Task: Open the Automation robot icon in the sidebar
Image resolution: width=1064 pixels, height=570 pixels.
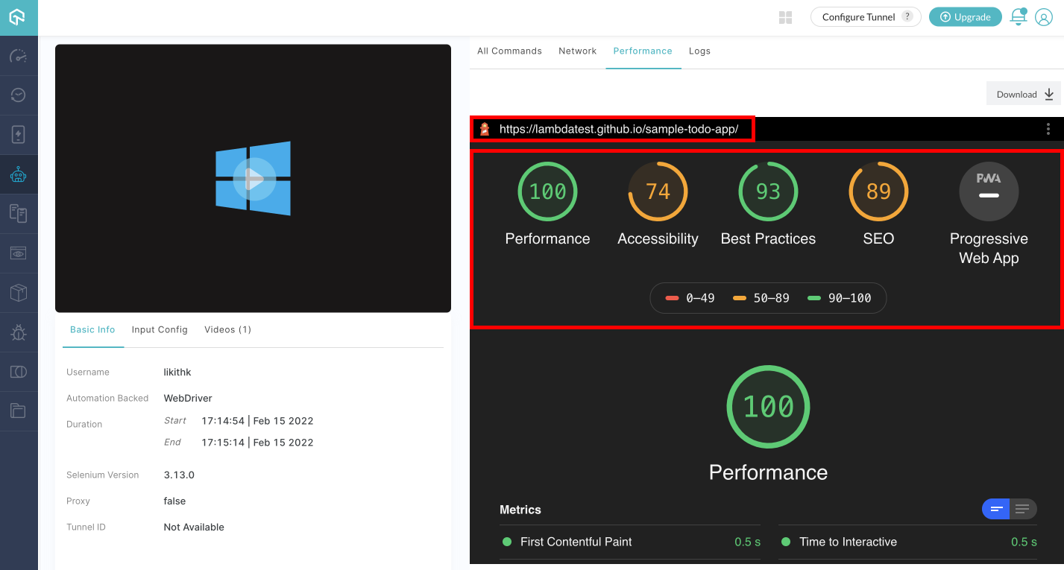Action: pos(19,174)
